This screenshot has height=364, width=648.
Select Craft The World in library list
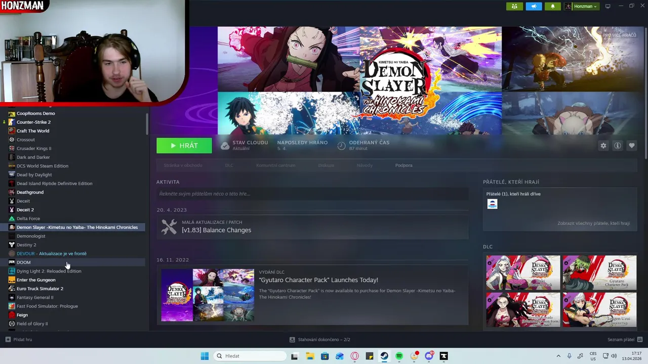pos(33,131)
